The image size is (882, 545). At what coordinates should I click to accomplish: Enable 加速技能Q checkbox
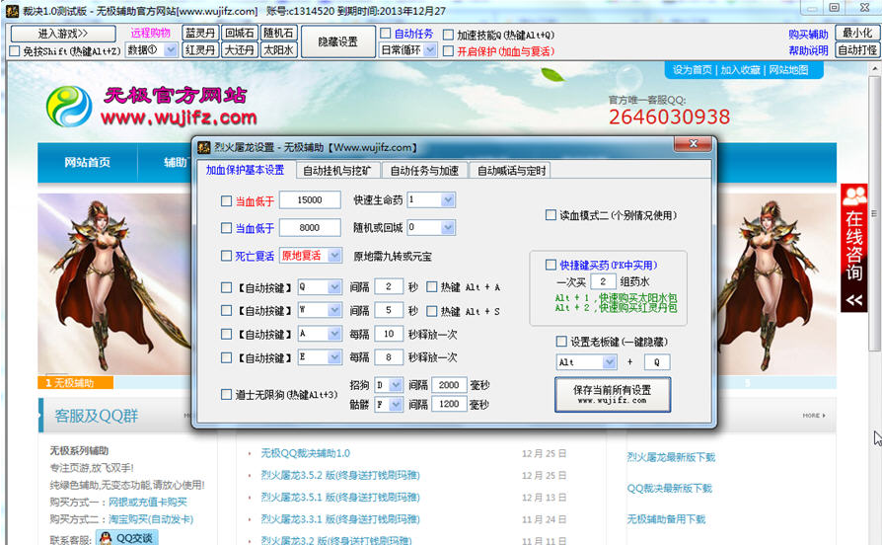click(448, 35)
